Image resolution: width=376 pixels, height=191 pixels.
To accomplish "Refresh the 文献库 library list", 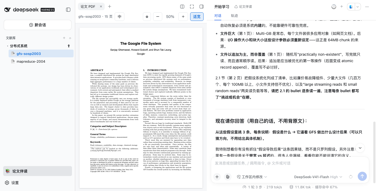I will pos(70,38).
